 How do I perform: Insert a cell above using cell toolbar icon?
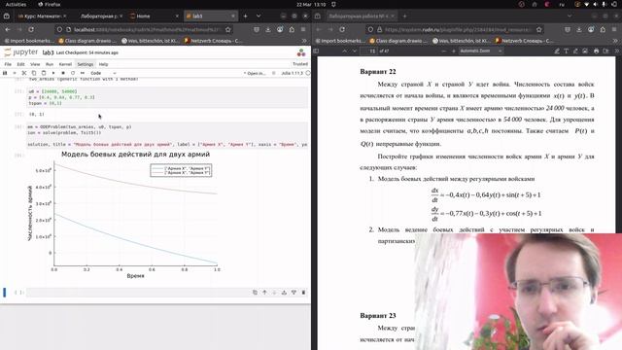(x=284, y=293)
